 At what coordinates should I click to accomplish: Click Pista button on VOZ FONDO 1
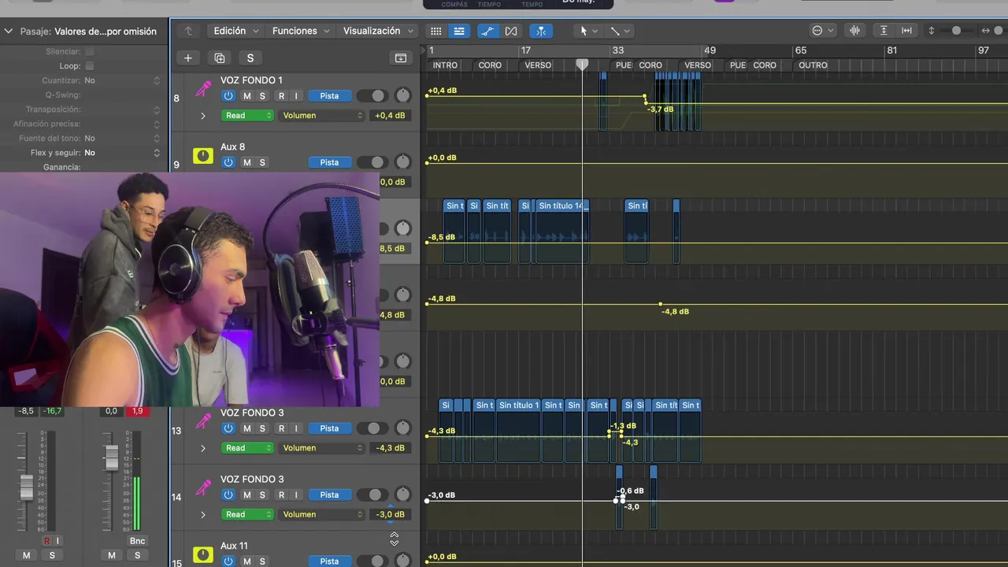point(329,96)
